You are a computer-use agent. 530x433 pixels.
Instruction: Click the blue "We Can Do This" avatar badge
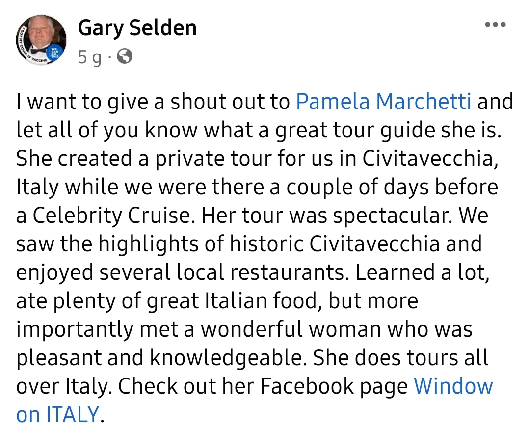54,53
